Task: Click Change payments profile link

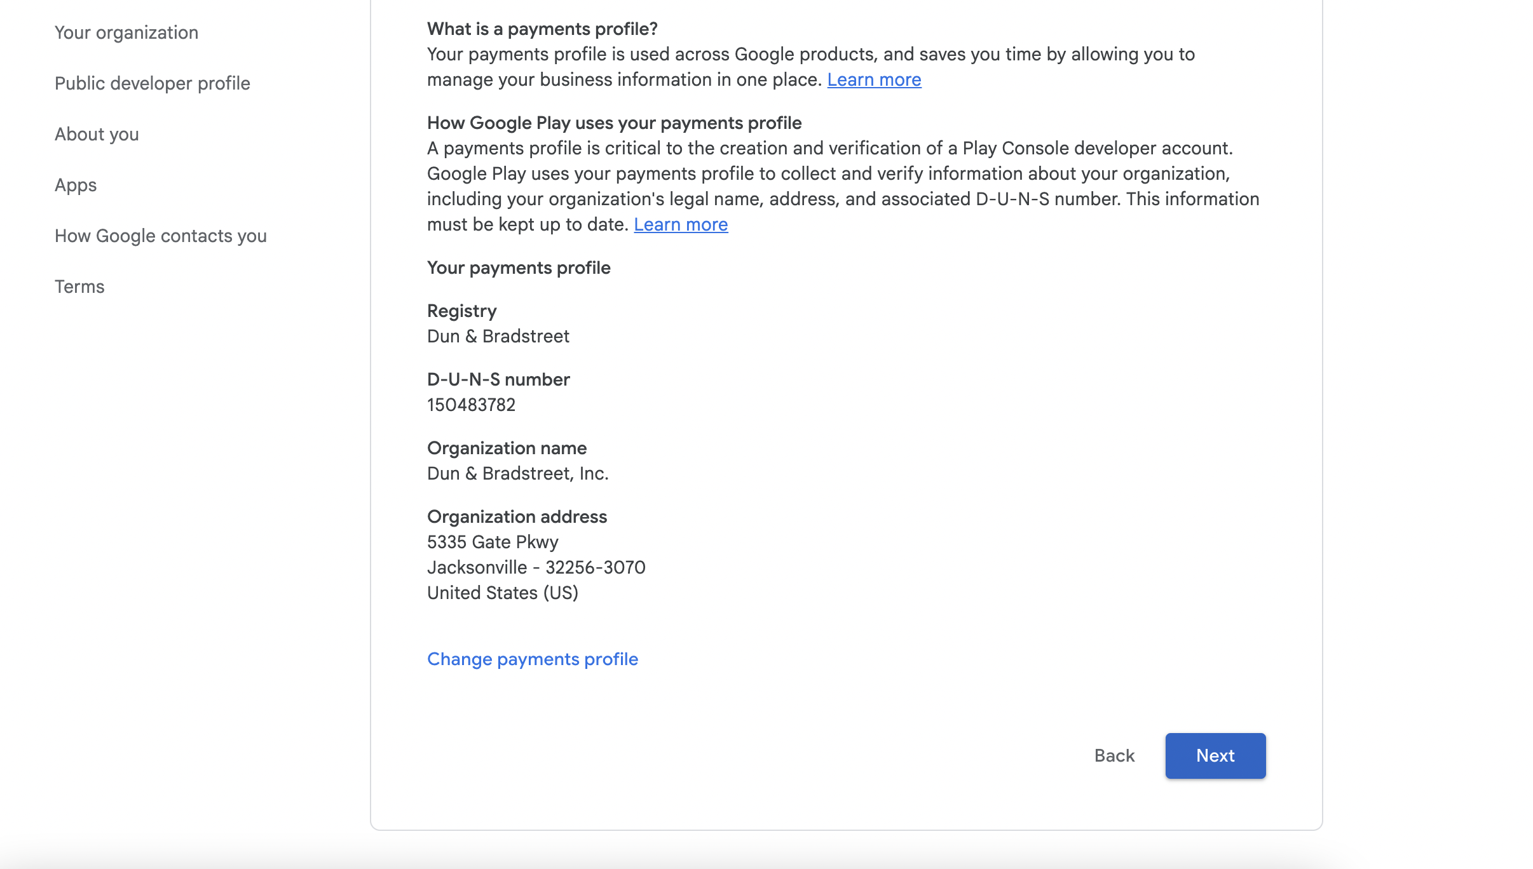Action: [532, 659]
